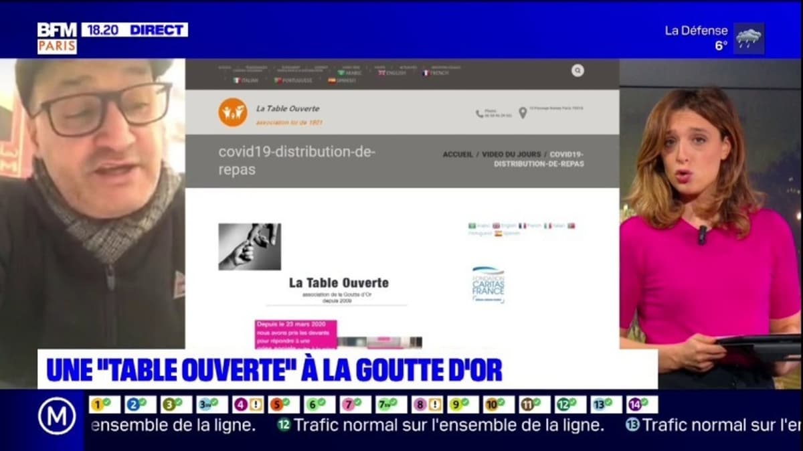Click the 18.20 time display

tap(104, 29)
